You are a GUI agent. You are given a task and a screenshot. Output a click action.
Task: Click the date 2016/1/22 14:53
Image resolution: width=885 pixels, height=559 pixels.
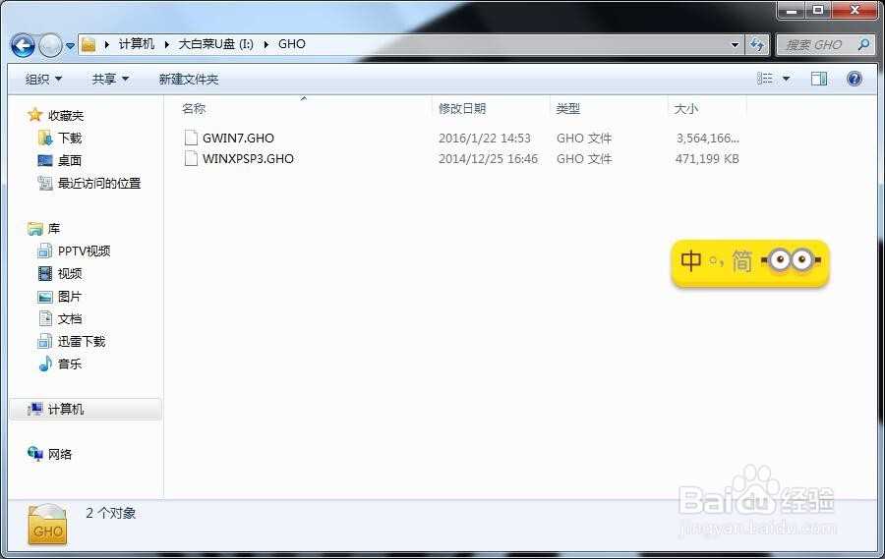point(484,138)
